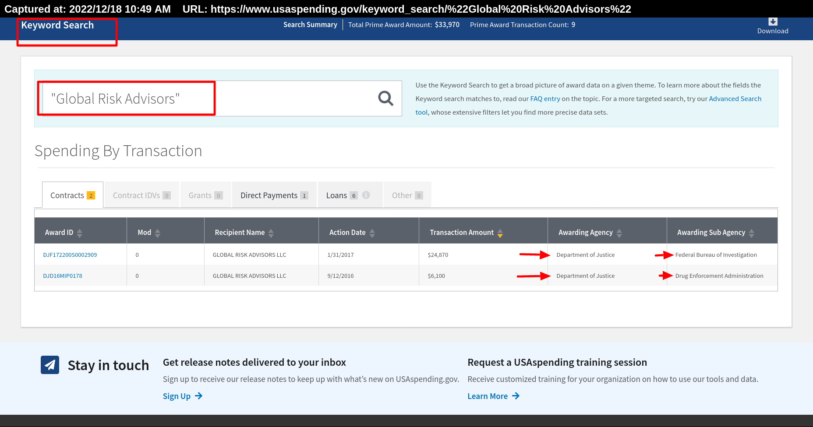Viewport: 813px width, 427px height.
Task: Open the Contracts tab
Action: (x=73, y=195)
